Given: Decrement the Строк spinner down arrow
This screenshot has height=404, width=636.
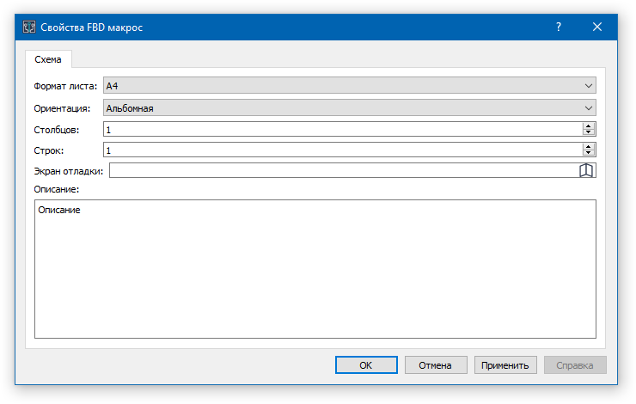Looking at the screenshot, I should 589,153.
